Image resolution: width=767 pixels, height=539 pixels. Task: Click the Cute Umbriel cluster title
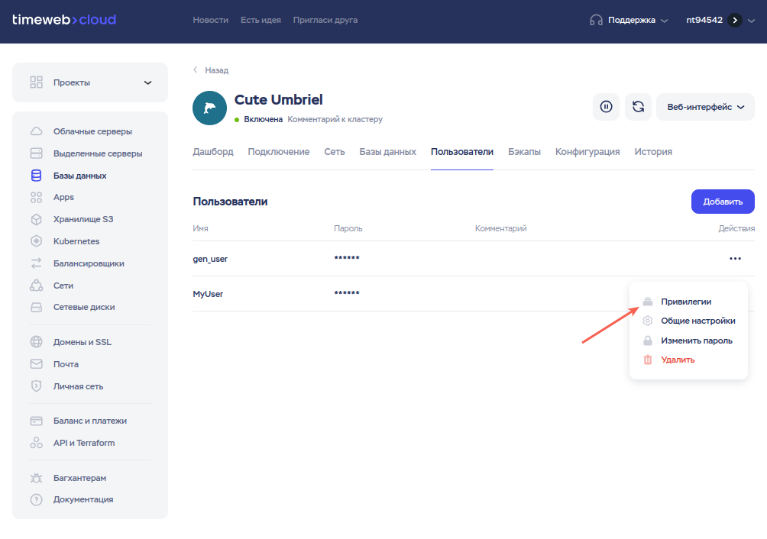(x=278, y=100)
